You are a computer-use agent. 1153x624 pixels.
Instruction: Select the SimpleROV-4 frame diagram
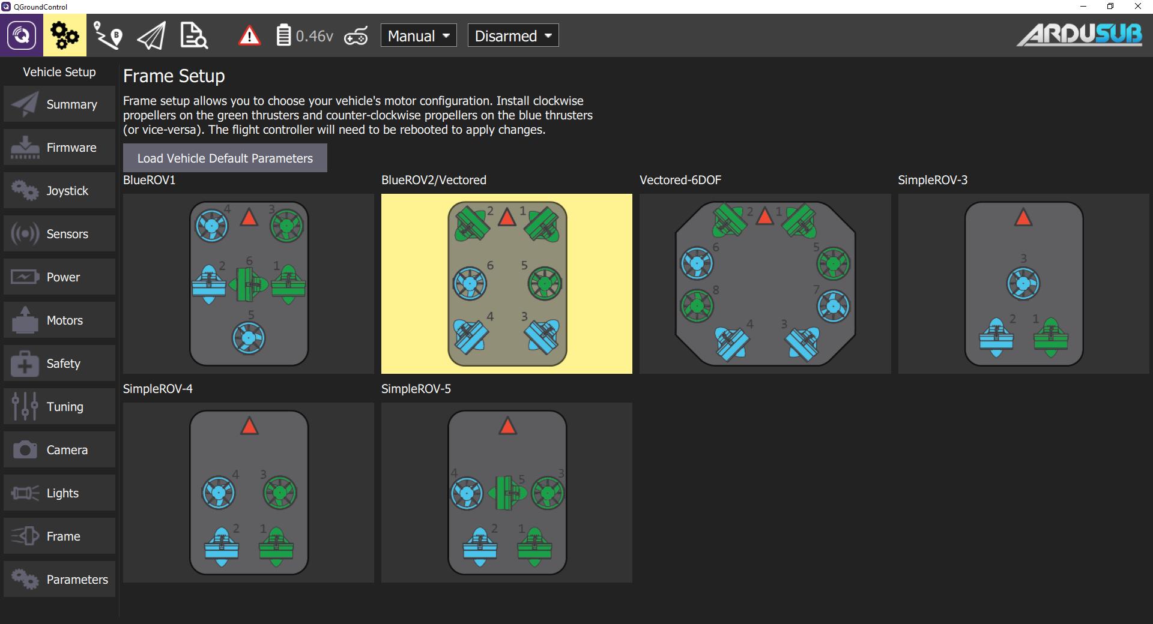(249, 493)
